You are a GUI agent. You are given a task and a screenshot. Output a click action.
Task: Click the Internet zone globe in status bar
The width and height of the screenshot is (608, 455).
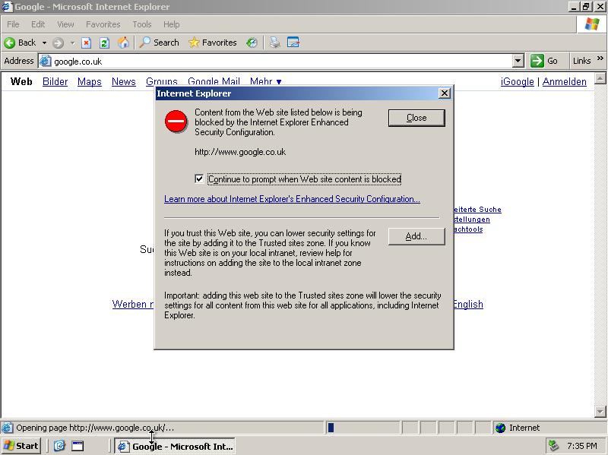[x=501, y=428]
